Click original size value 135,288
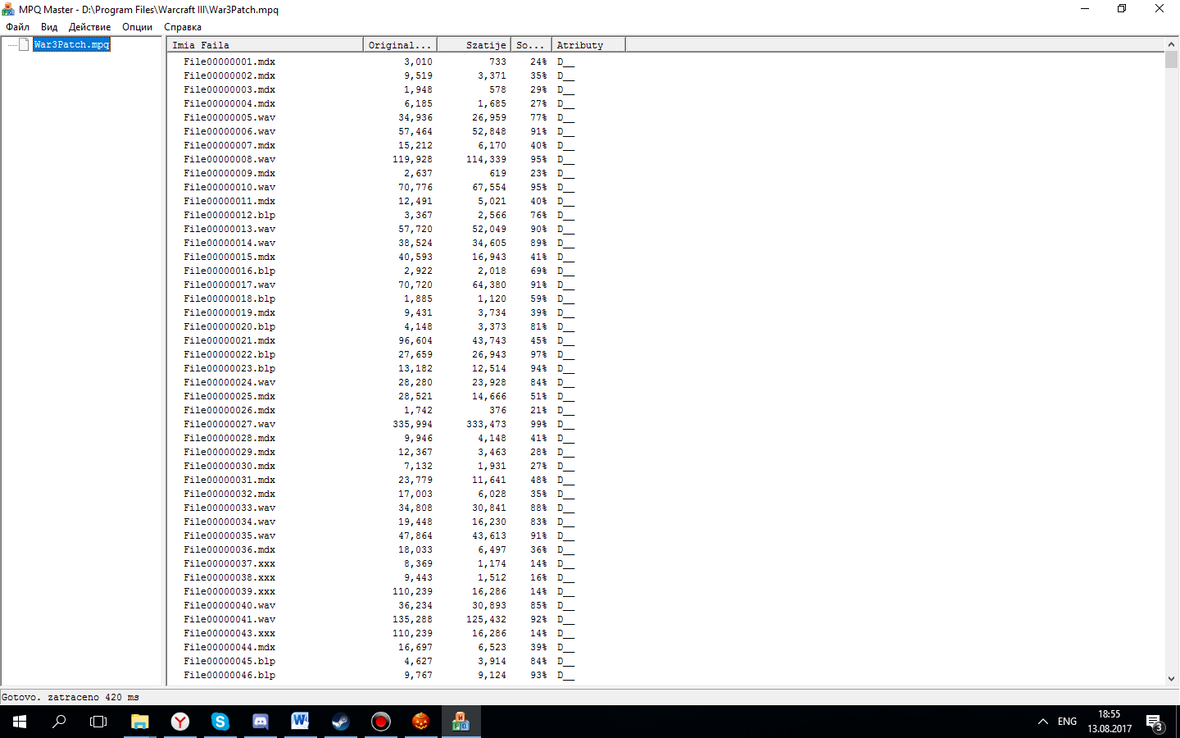Screen dimensions: 1180x738 tap(412, 619)
